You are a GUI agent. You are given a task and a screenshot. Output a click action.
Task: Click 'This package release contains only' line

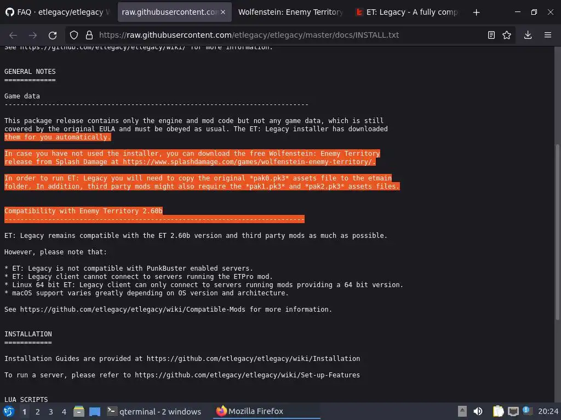[x=194, y=121]
